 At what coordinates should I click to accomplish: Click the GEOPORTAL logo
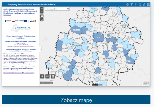[x=21, y=28]
